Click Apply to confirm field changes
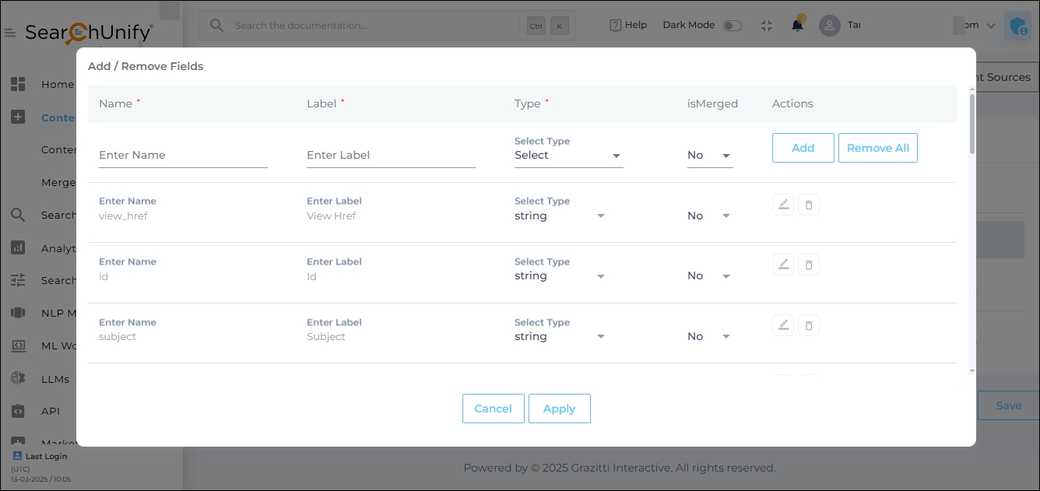1040x491 pixels. (559, 409)
